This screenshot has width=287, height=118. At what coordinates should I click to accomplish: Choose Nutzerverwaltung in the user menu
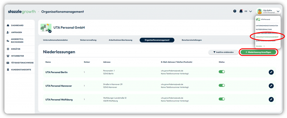point(264,29)
